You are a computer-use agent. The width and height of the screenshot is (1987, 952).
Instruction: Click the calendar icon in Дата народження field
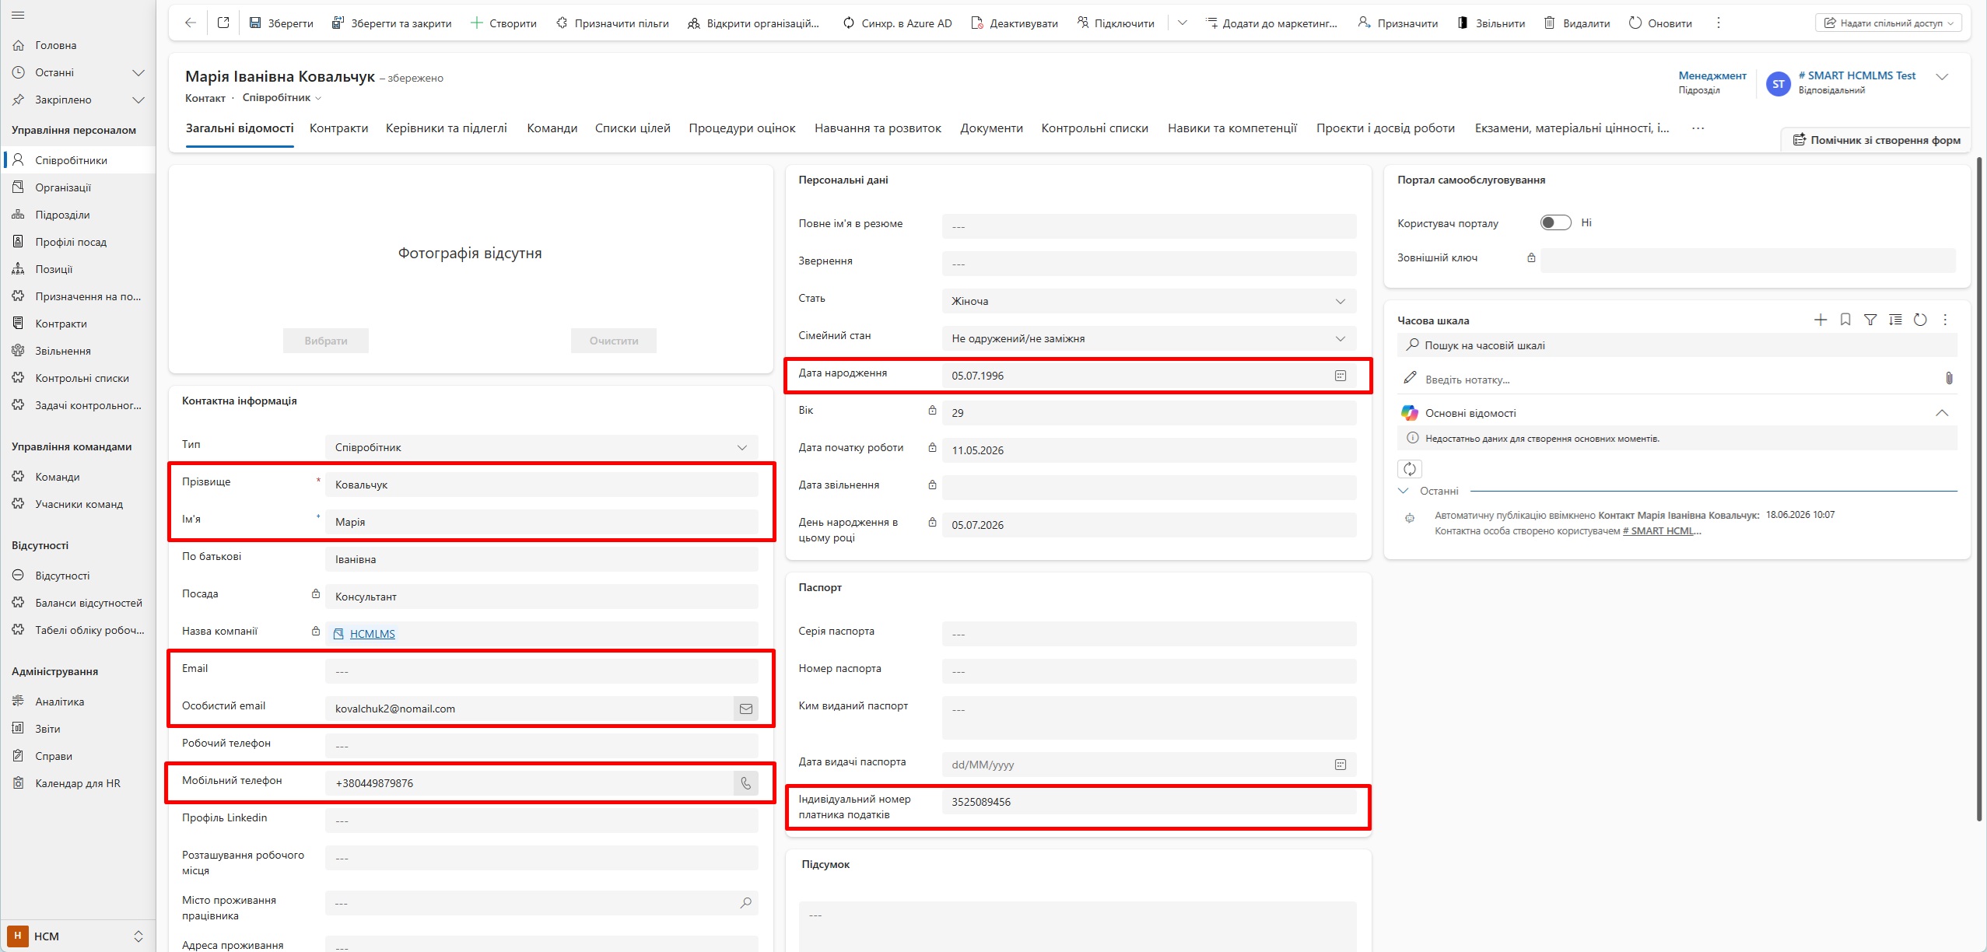1340,376
